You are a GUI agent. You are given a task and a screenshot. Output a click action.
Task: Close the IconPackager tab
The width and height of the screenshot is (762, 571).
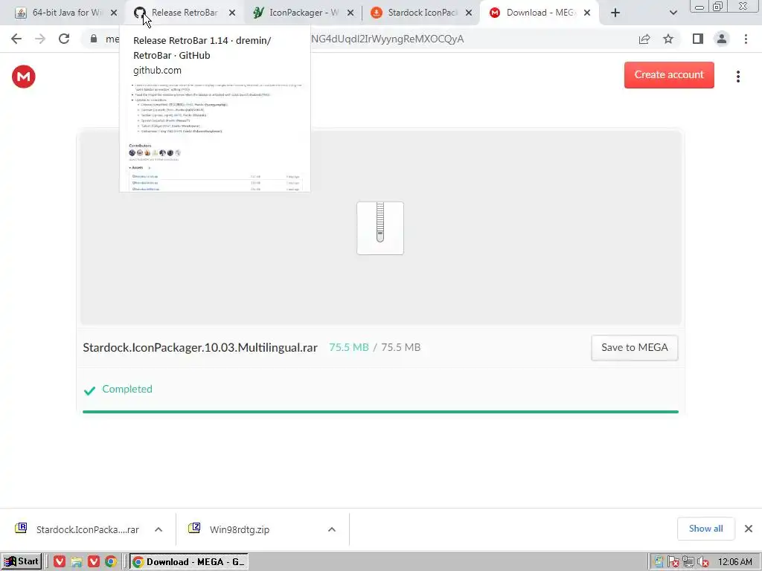pyautogui.click(x=350, y=13)
